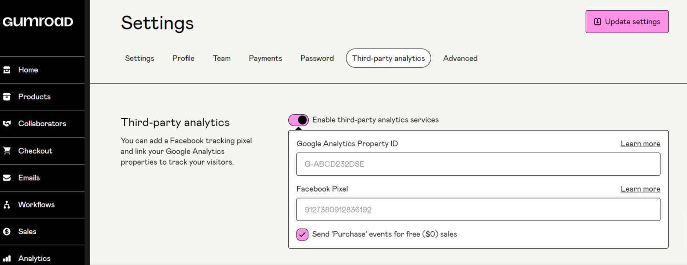Open Learn more link for Google Analytics

tap(640, 144)
